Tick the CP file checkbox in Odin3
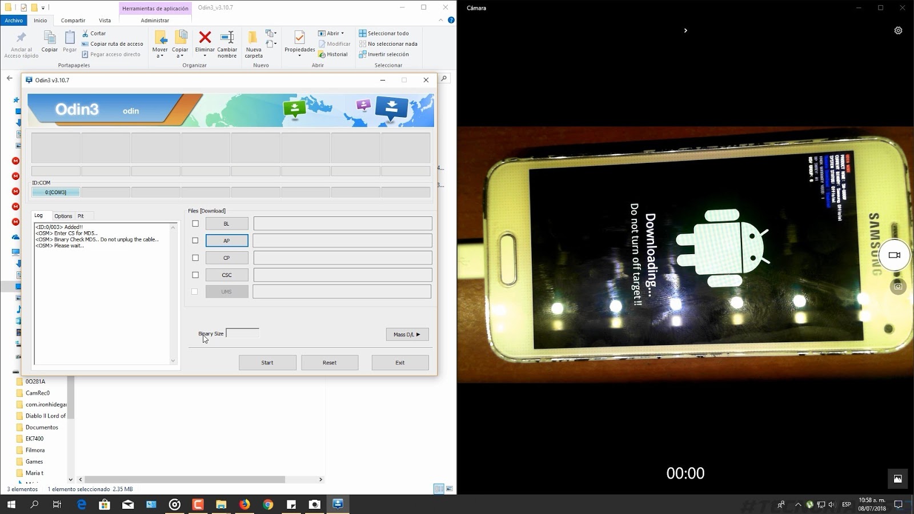914x514 pixels. (195, 258)
